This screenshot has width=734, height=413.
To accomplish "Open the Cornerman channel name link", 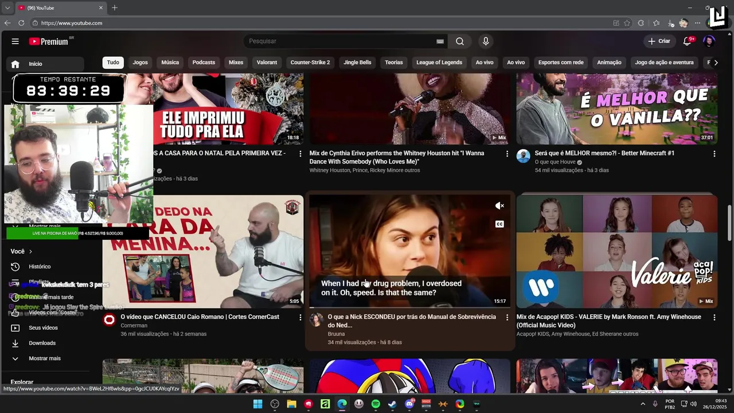I will [134, 325].
